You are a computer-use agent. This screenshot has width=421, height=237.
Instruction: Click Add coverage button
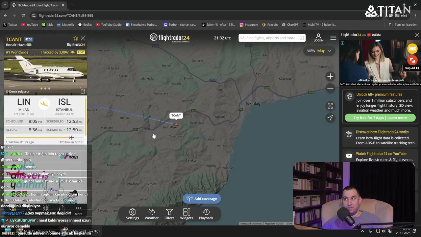[202, 198]
